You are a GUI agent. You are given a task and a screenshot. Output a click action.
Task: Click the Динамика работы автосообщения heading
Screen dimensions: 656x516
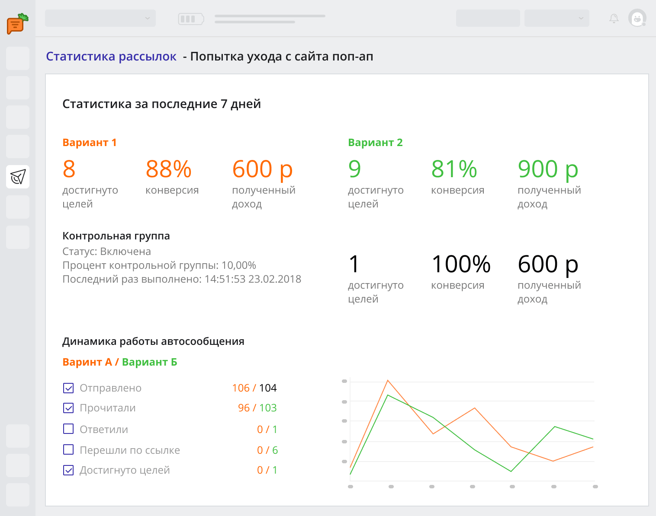click(153, 341)
